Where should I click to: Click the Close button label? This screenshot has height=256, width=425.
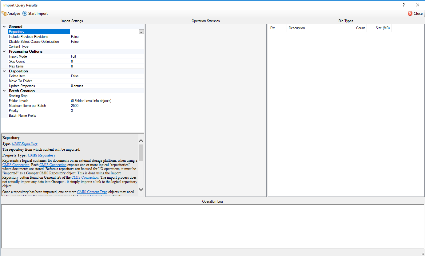[418, 14]
